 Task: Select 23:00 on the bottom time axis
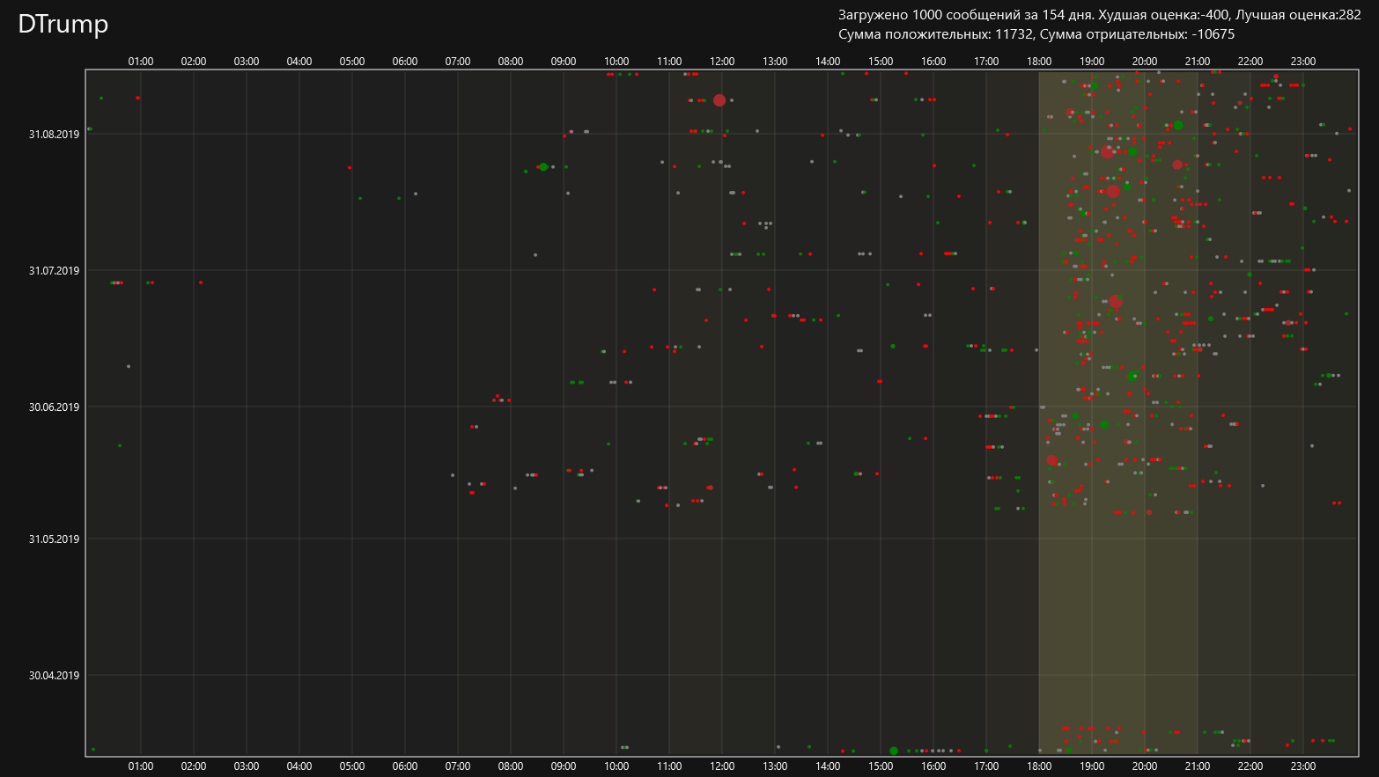click(1303, 766)
